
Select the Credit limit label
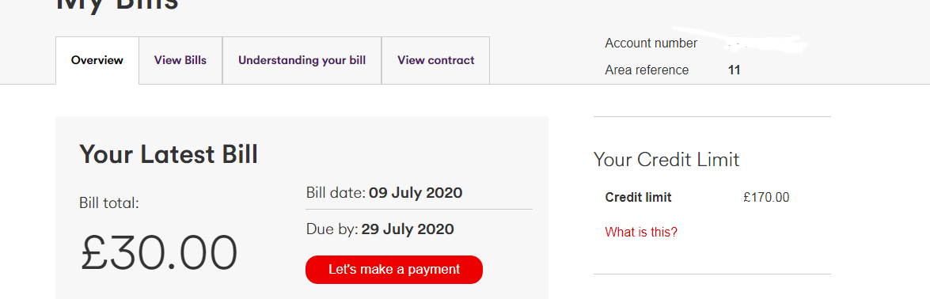(638, 198)
